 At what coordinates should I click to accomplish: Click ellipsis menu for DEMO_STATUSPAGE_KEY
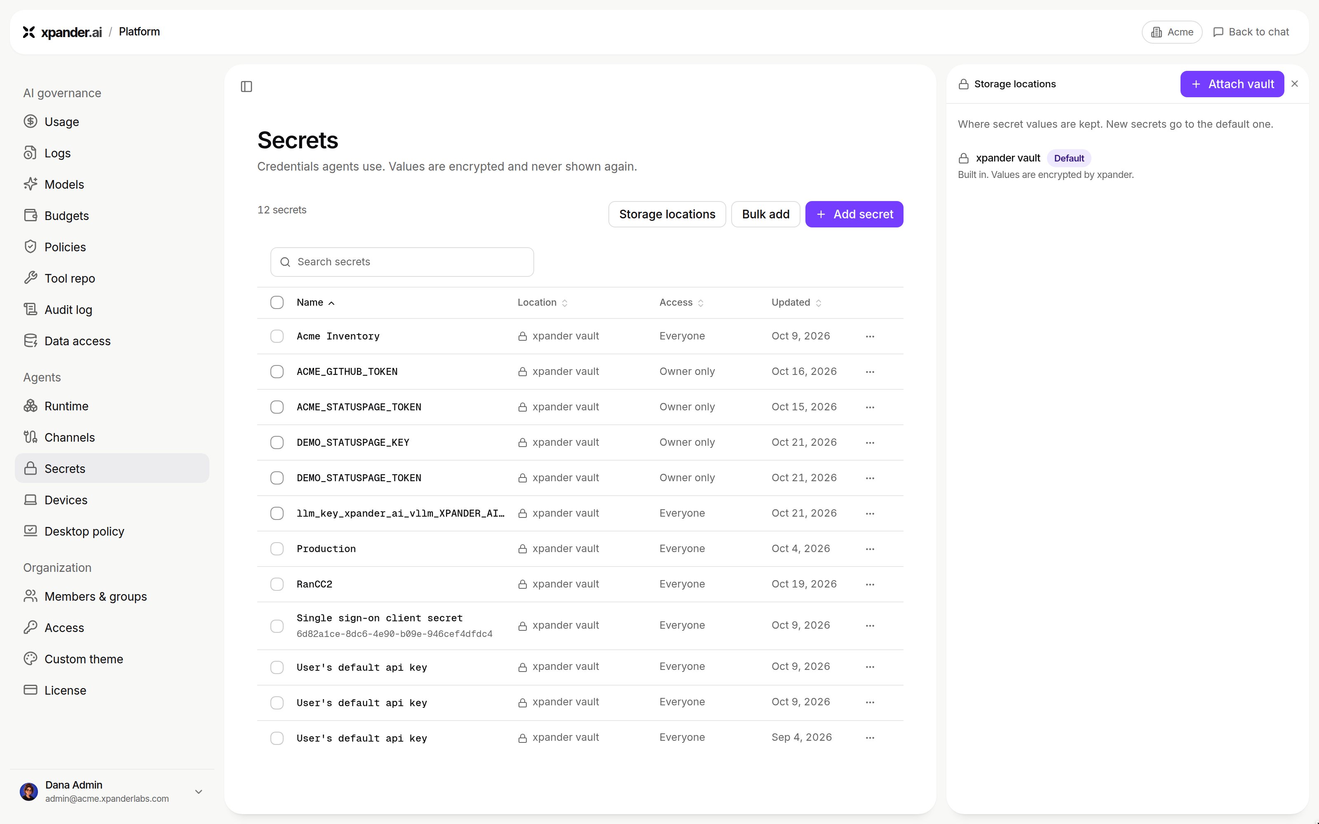click(x=870, y=442)
